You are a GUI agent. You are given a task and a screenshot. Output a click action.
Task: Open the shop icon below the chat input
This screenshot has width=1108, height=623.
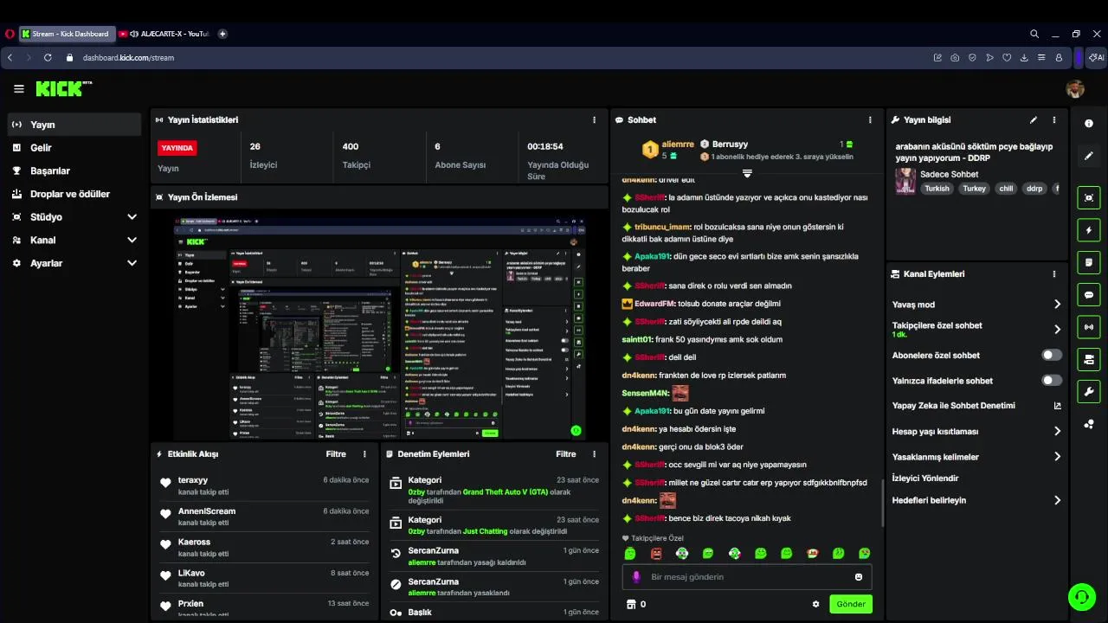[631, 604]
